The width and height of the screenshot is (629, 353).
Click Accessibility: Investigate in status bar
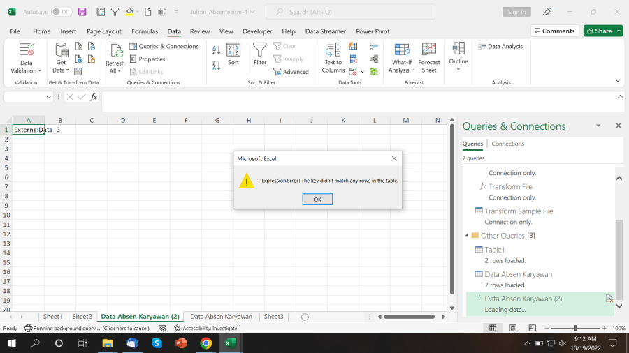tap(205, 328)
